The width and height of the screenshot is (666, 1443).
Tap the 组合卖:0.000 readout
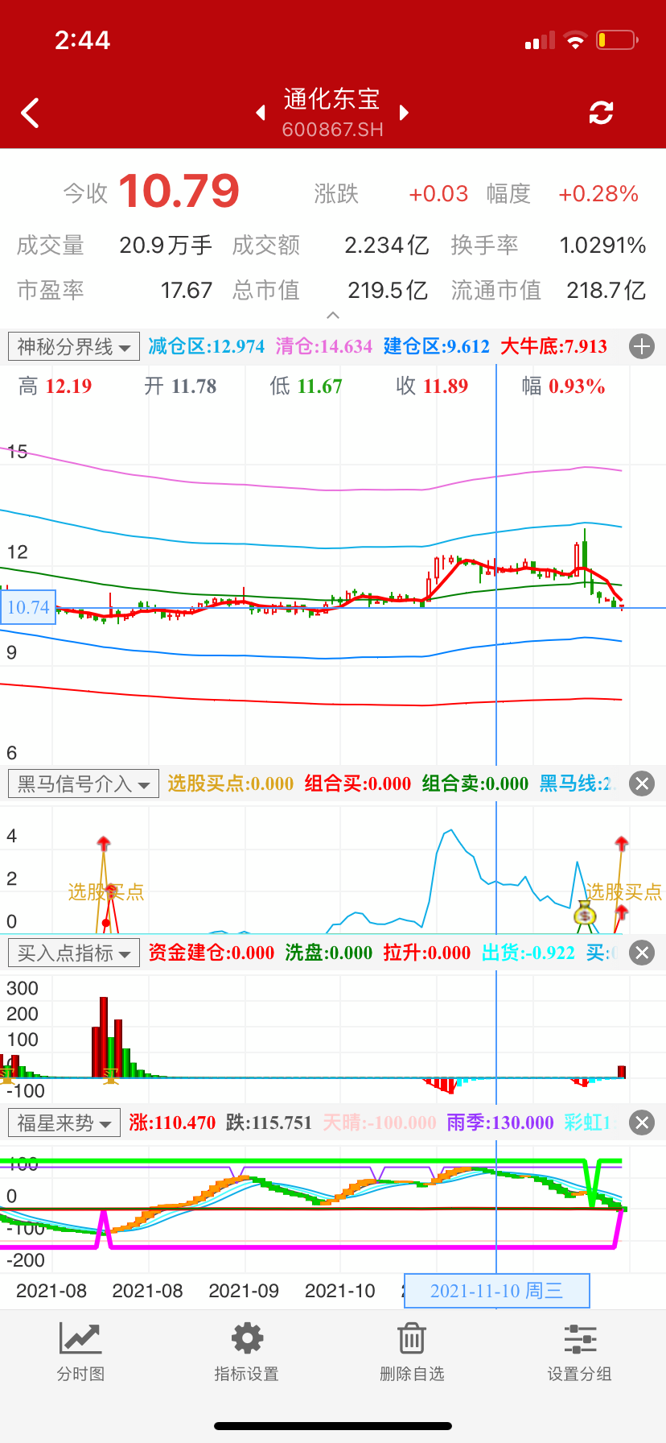pyautogui.click(x=475, y=784)
